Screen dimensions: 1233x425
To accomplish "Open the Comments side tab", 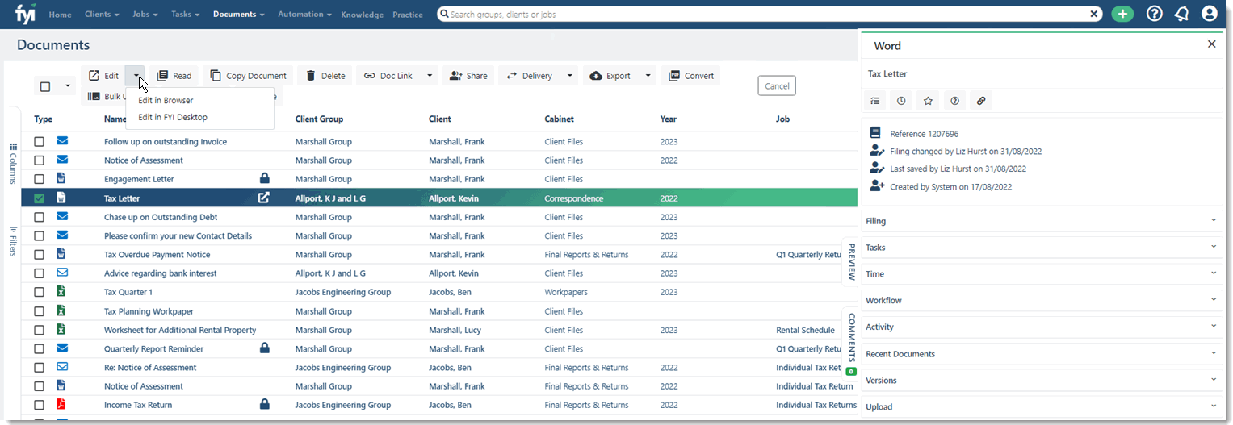I will (x=851, y=342).
